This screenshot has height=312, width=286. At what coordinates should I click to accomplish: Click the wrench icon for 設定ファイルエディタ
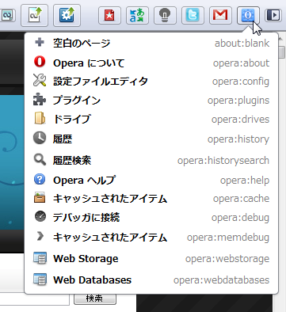click(x=40, y=80)
